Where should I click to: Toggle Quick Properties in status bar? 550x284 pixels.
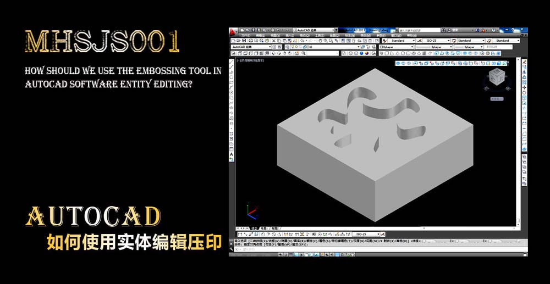342,254
